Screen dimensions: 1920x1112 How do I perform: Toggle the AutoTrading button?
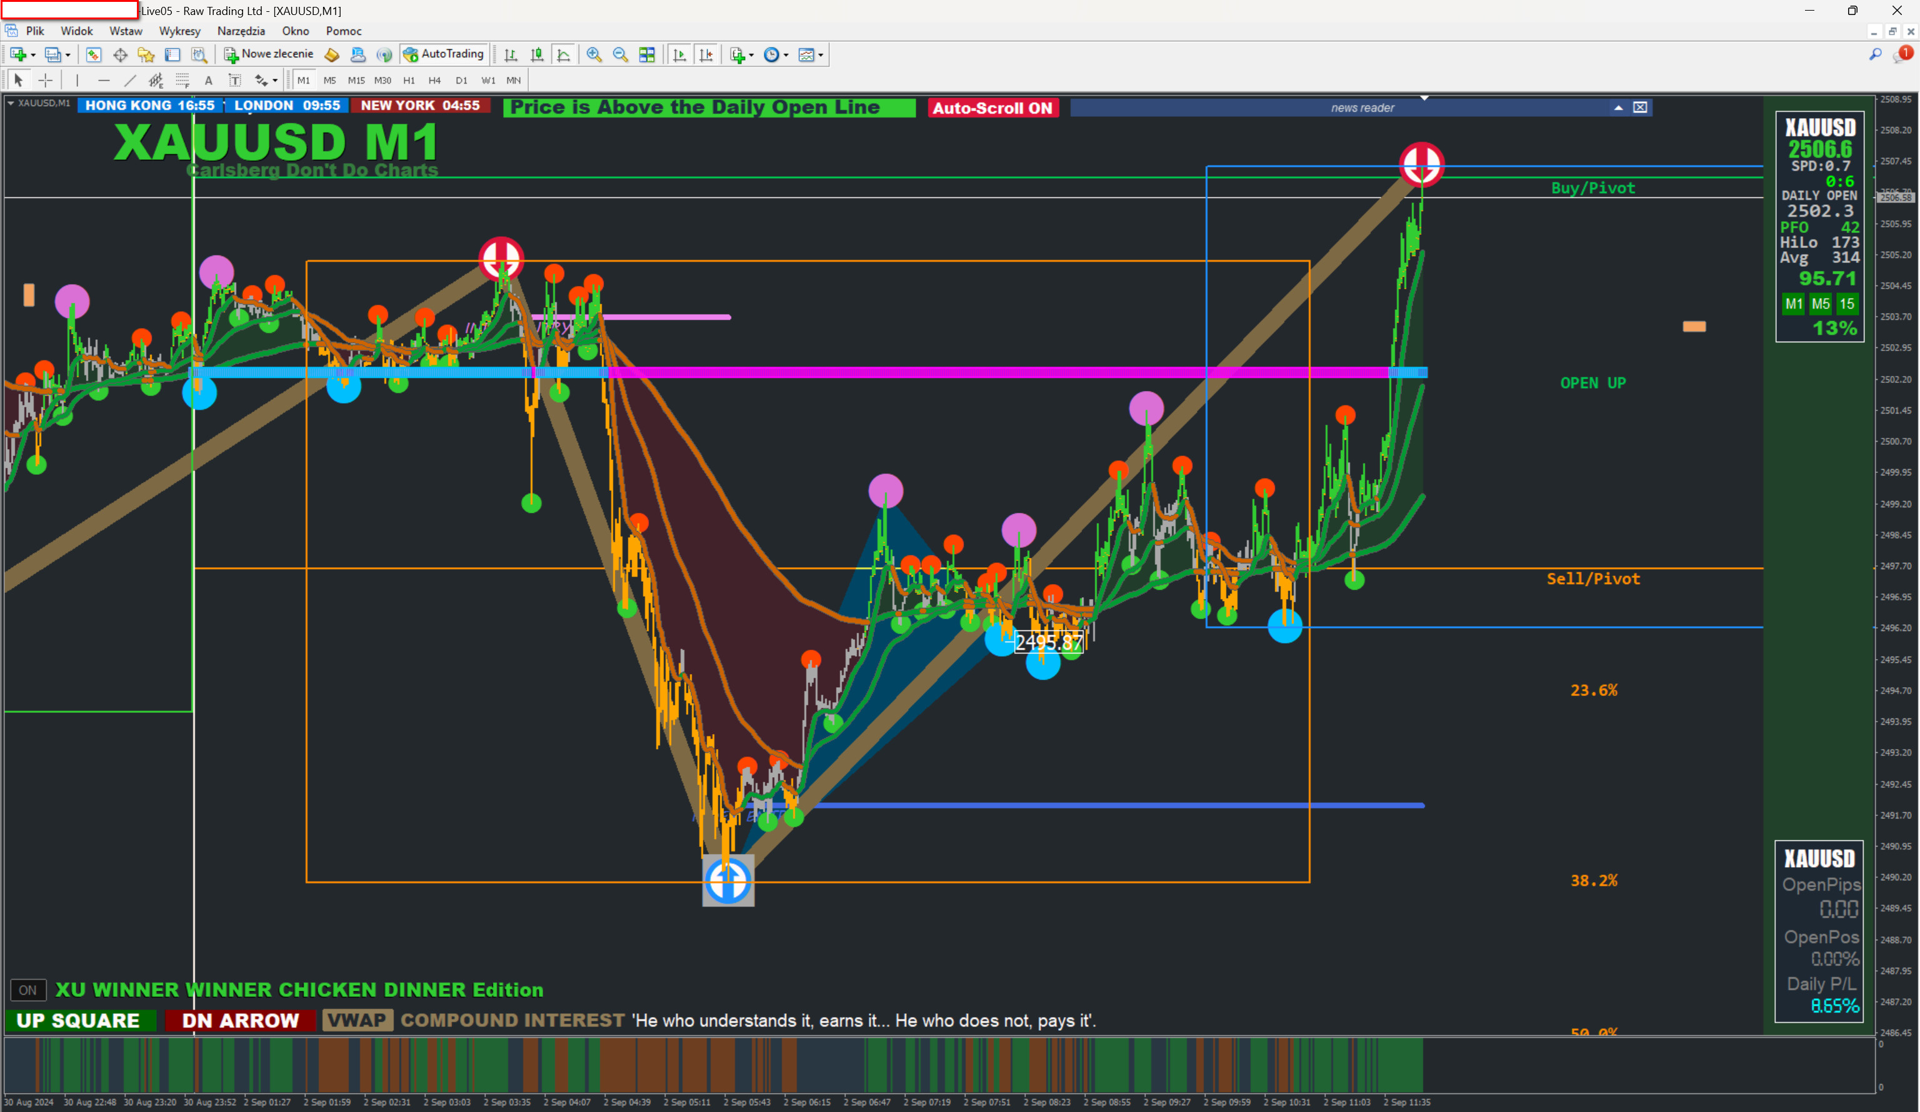coord(444,54)
